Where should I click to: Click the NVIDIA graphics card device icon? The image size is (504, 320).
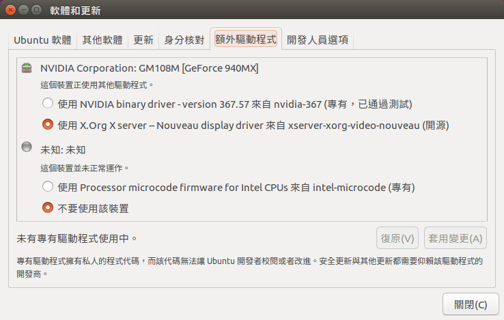pos(27,68)
